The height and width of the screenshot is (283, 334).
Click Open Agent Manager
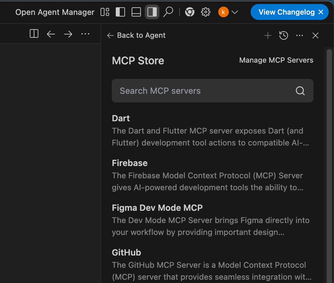click(55, 12)
